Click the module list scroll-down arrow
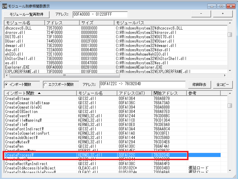238x179 pixels. 230,71
